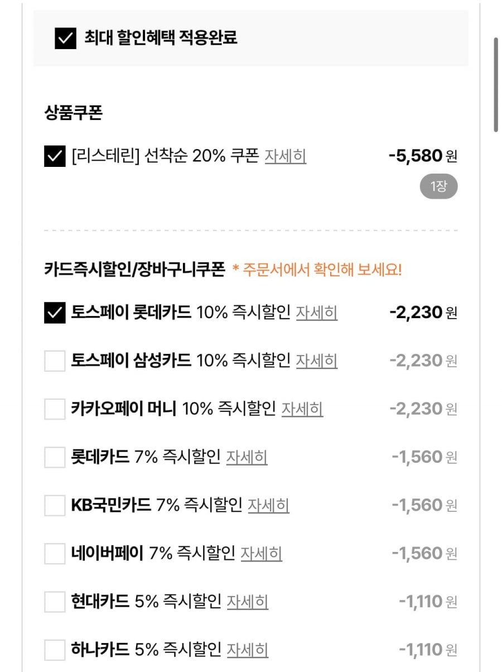Enable 카카오페이 머니 10% 즉시할인 checkbox
Image resolution: width=502 pixels, height=672 pixels.
(55, 410)
